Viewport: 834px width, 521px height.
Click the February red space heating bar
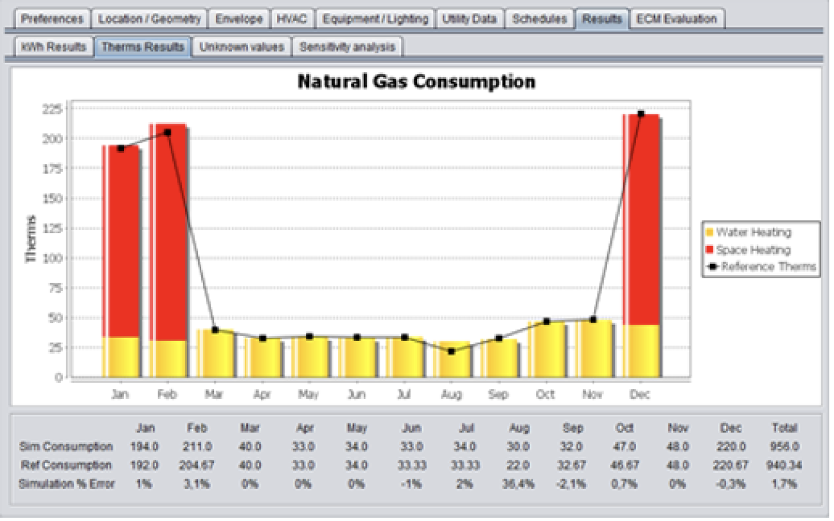168,233
